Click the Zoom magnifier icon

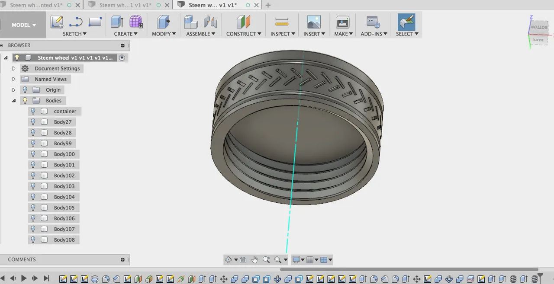pyautogui.click(x=266, y=260)
